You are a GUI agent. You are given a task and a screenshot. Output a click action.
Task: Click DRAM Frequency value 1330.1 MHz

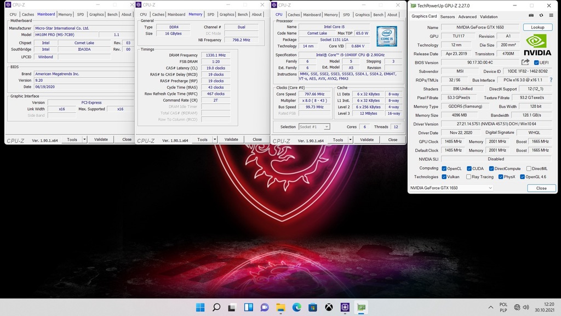tap(216, 55)
